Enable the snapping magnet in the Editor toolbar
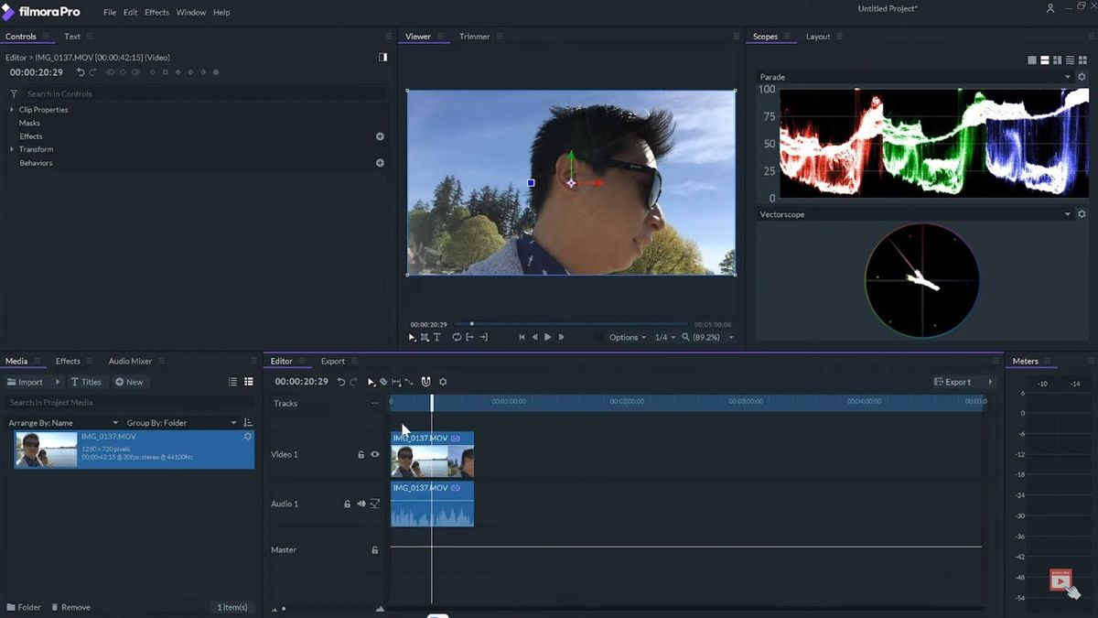The image size is (1098, 618). (x=426, y=382)
